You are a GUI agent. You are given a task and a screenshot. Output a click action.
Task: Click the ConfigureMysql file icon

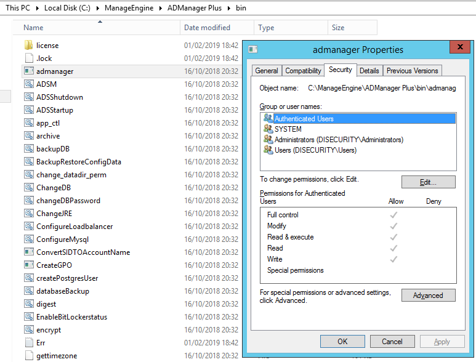click(x=29, y=239)
